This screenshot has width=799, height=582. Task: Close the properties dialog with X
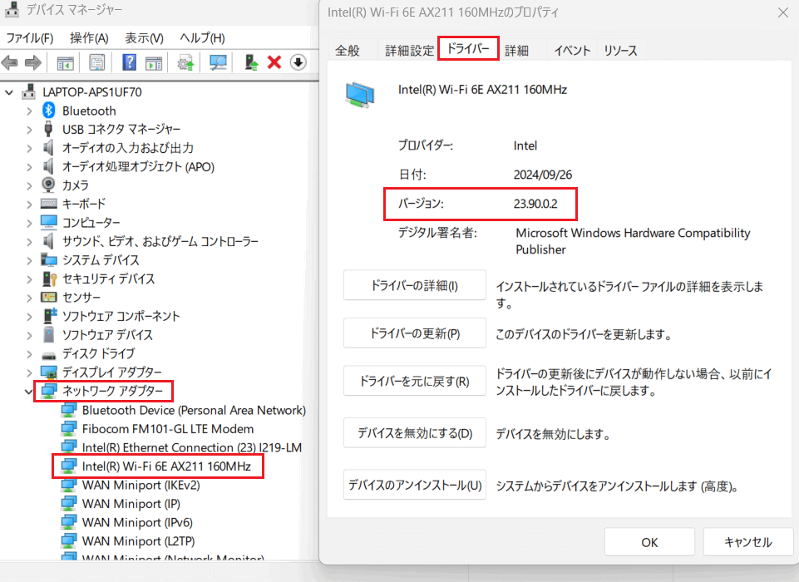tap(783, 12)
